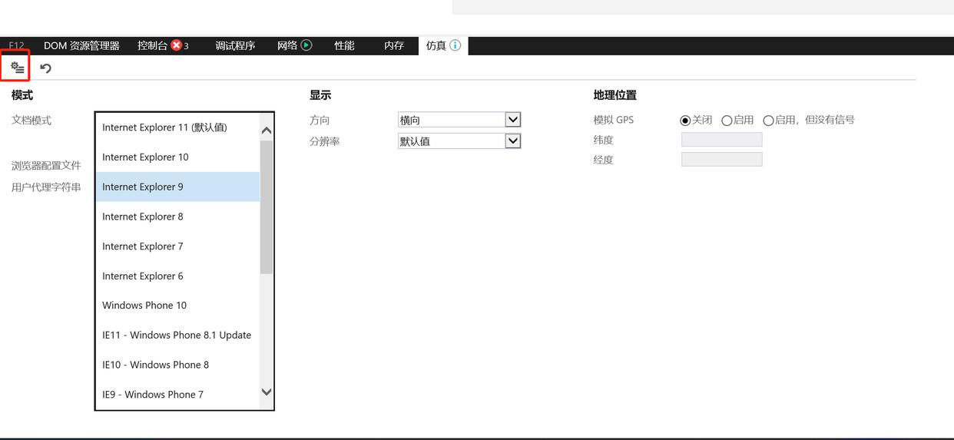This screenshot has width=954, height=440.
Task: Click the 模拟 GPS label
Action: pos(614,121)
